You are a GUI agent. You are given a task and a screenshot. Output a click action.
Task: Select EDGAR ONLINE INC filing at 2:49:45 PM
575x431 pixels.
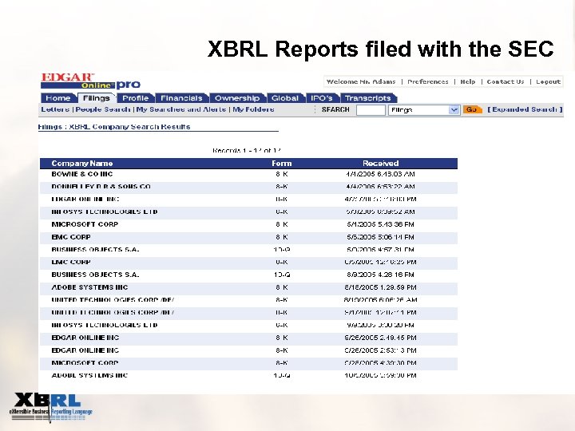click(248, 338)
